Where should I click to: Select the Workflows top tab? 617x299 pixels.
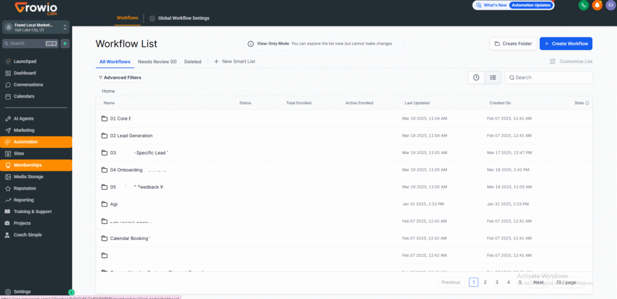point(128,18)
